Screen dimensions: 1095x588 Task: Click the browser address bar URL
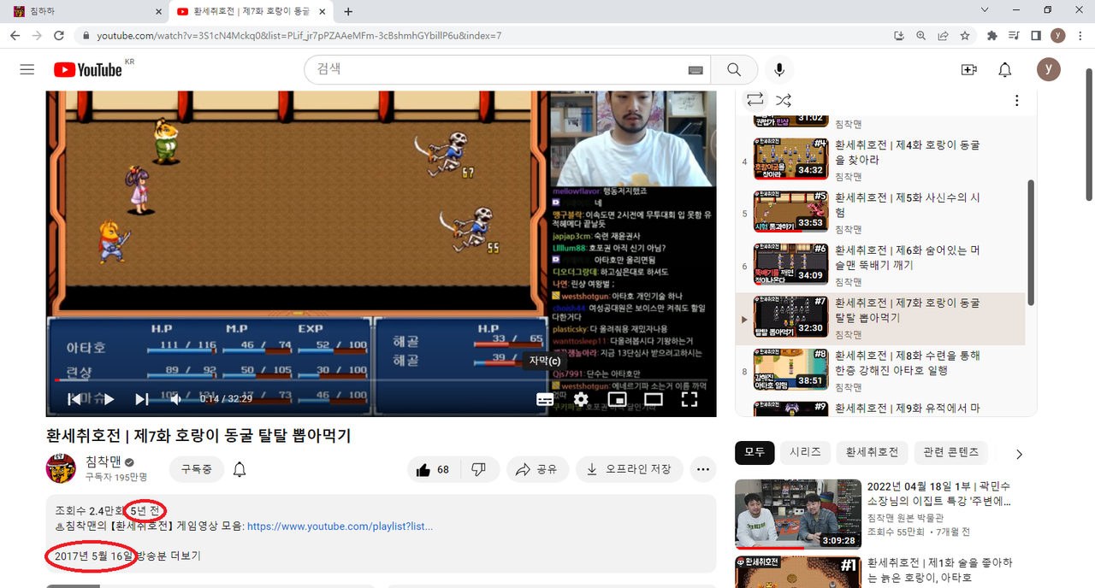[299, 36]
